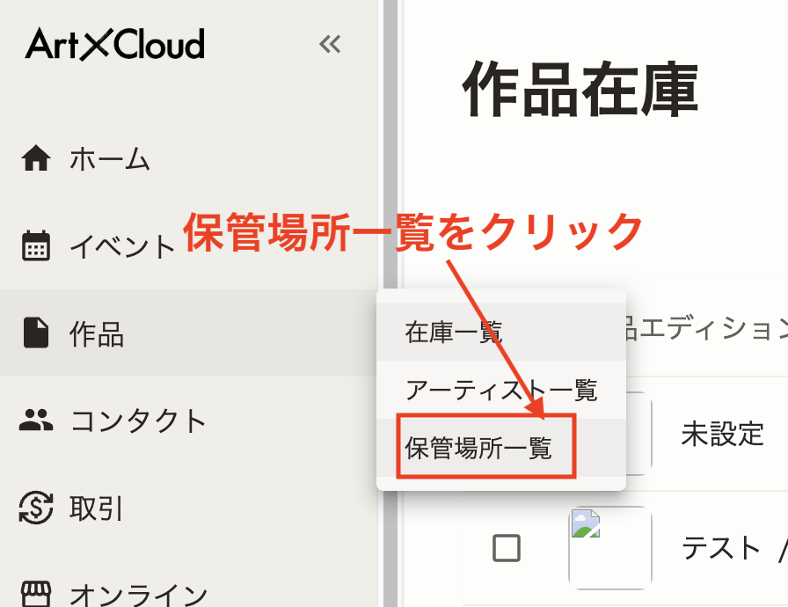Click the storefront icon for オンライン
The image size is (788, 607).
click(36, 594)
